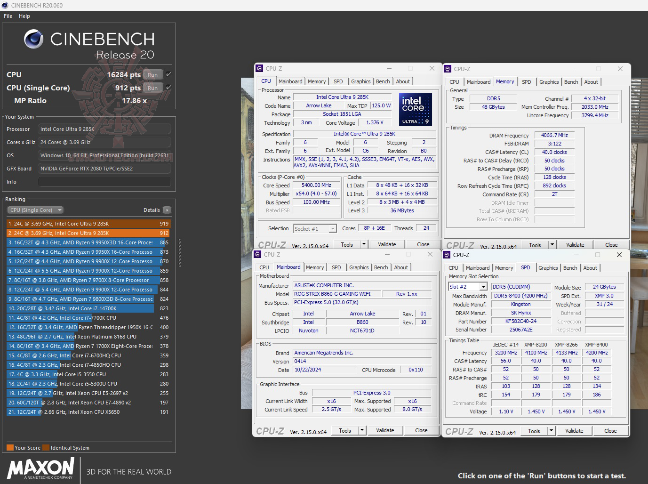Click the CPU-Z icon in the CPU window title bar
The height and width of the screenshot is (484, 648).
tap(259, 68)
